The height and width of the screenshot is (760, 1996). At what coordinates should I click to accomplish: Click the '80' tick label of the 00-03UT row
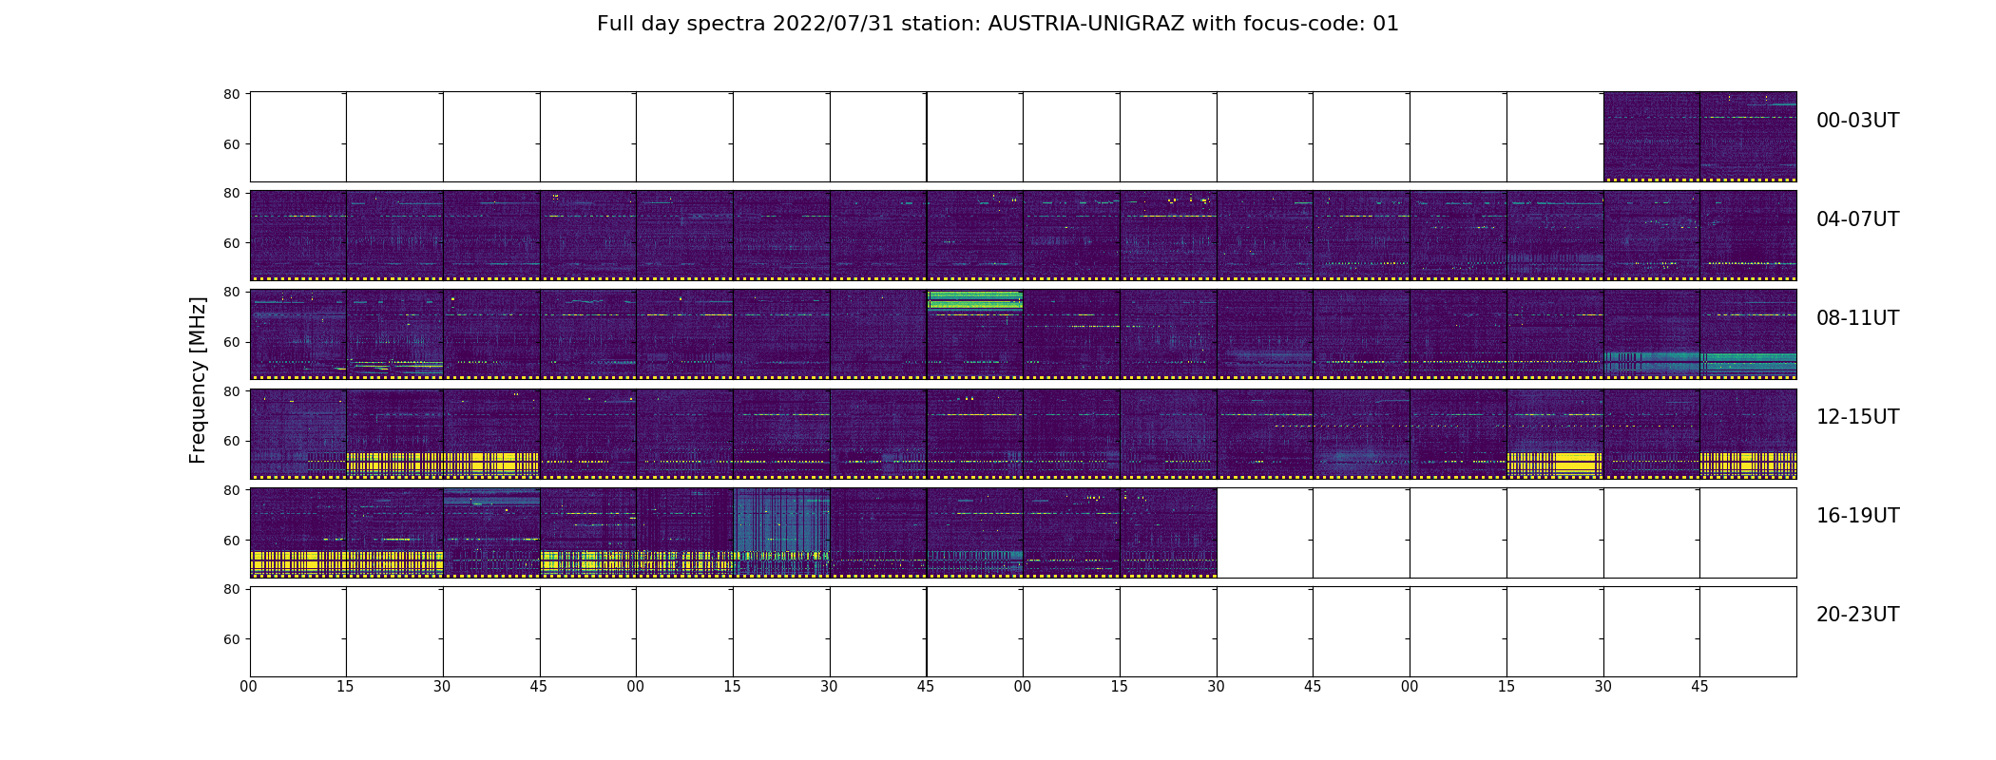point(231,94)
